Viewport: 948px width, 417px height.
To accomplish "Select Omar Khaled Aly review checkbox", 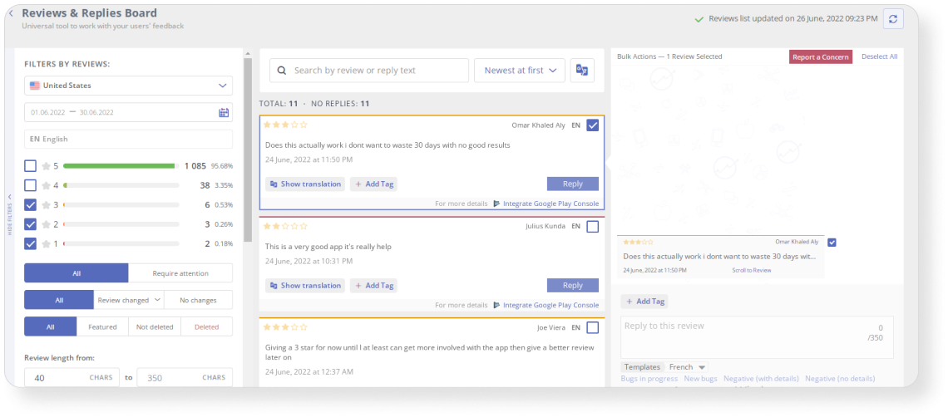I will point(592,125).
